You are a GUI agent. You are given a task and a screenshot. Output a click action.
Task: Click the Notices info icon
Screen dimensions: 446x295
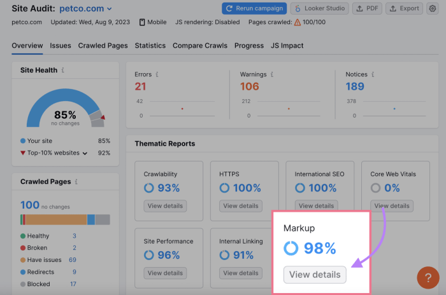[373, 74]
